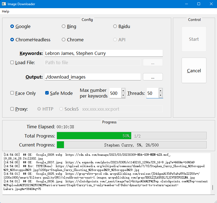
Task: Open the Help menu
Action: (5, 11)
